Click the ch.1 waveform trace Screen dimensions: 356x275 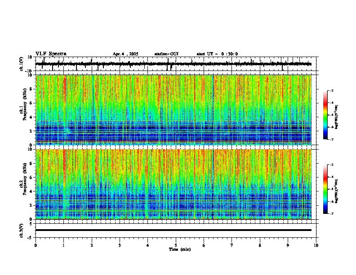coord(174,64)
